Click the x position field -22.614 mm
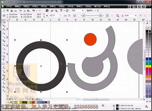This screenshot has width=152, height=111. point(14,14)
